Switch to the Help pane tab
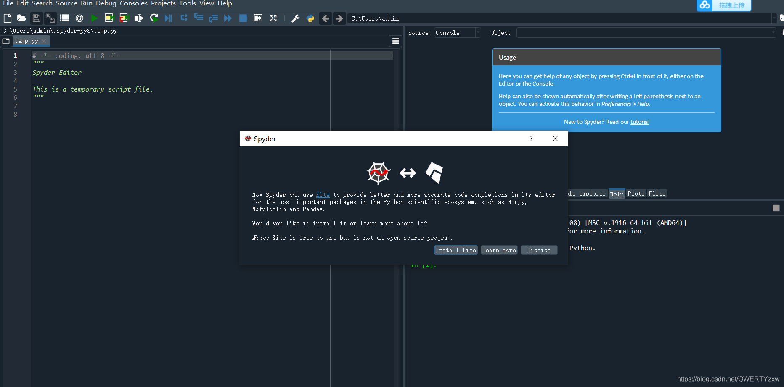 click(617, 194)
